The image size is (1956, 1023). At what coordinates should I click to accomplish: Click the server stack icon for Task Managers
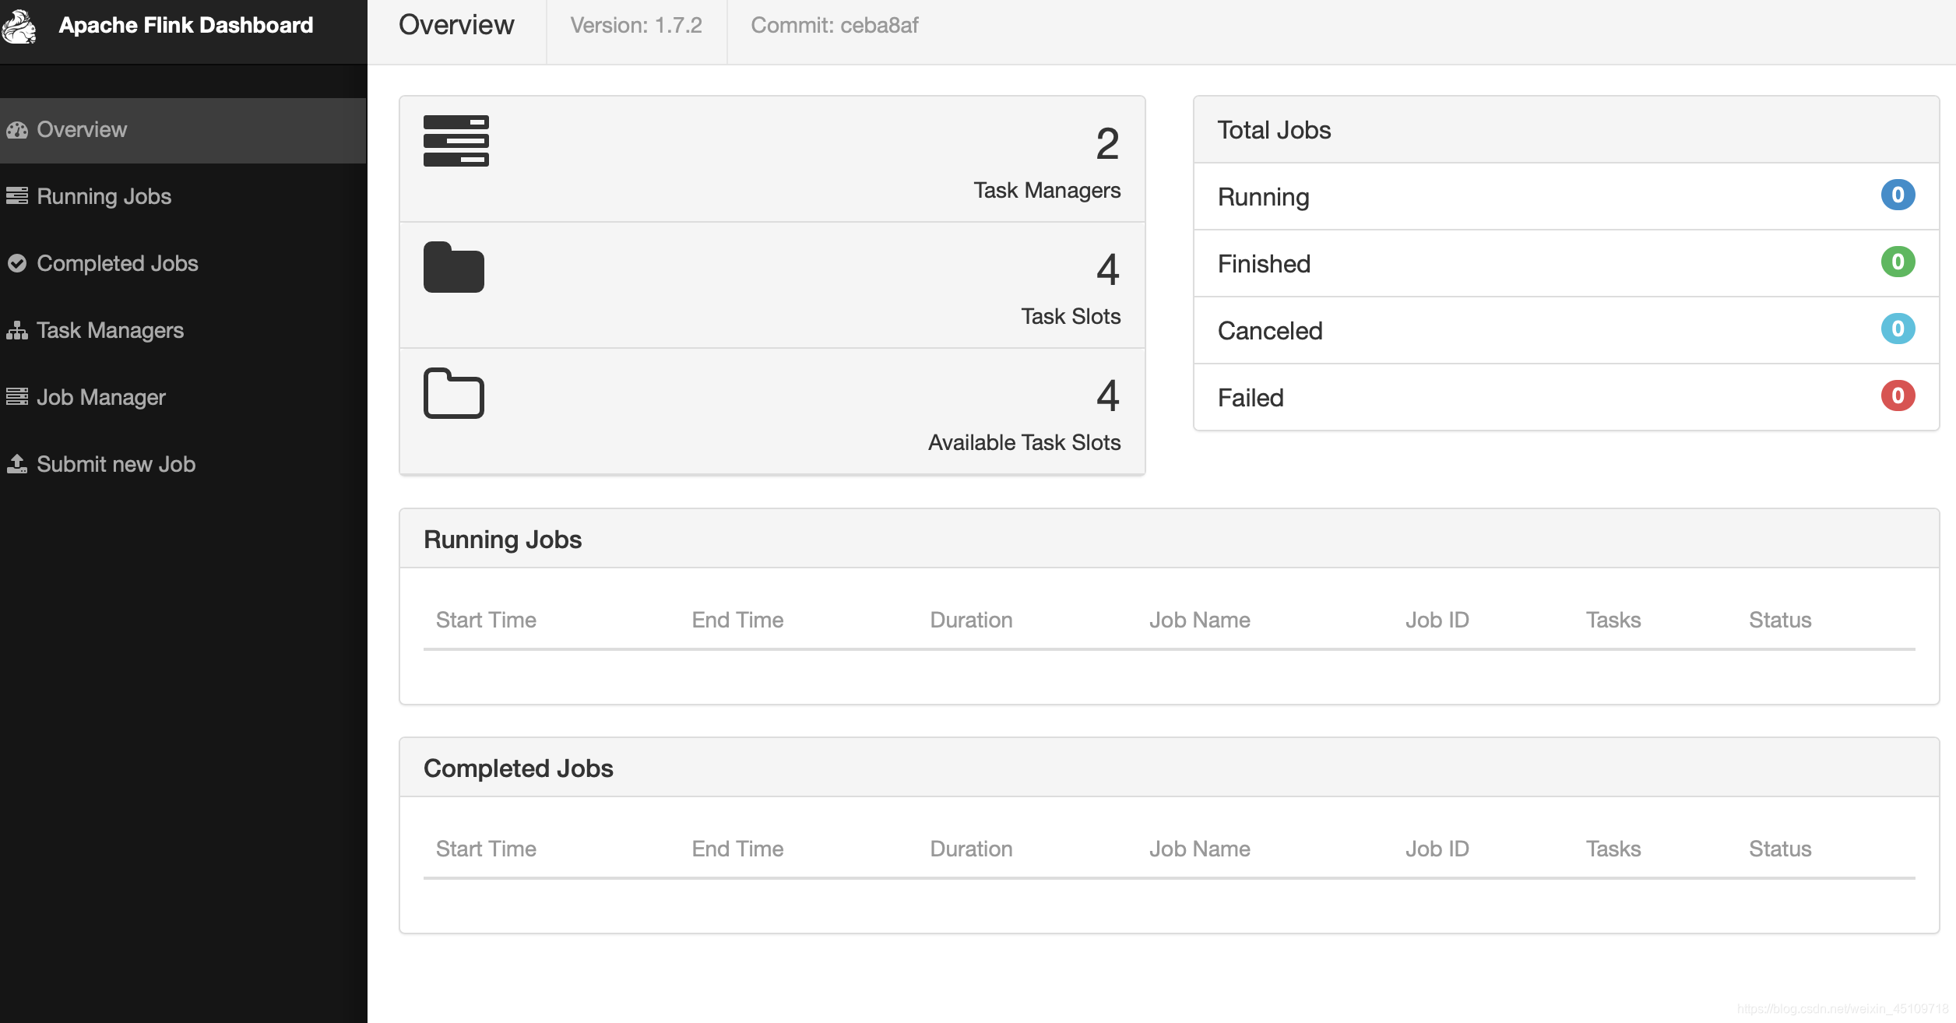point(456,141)
